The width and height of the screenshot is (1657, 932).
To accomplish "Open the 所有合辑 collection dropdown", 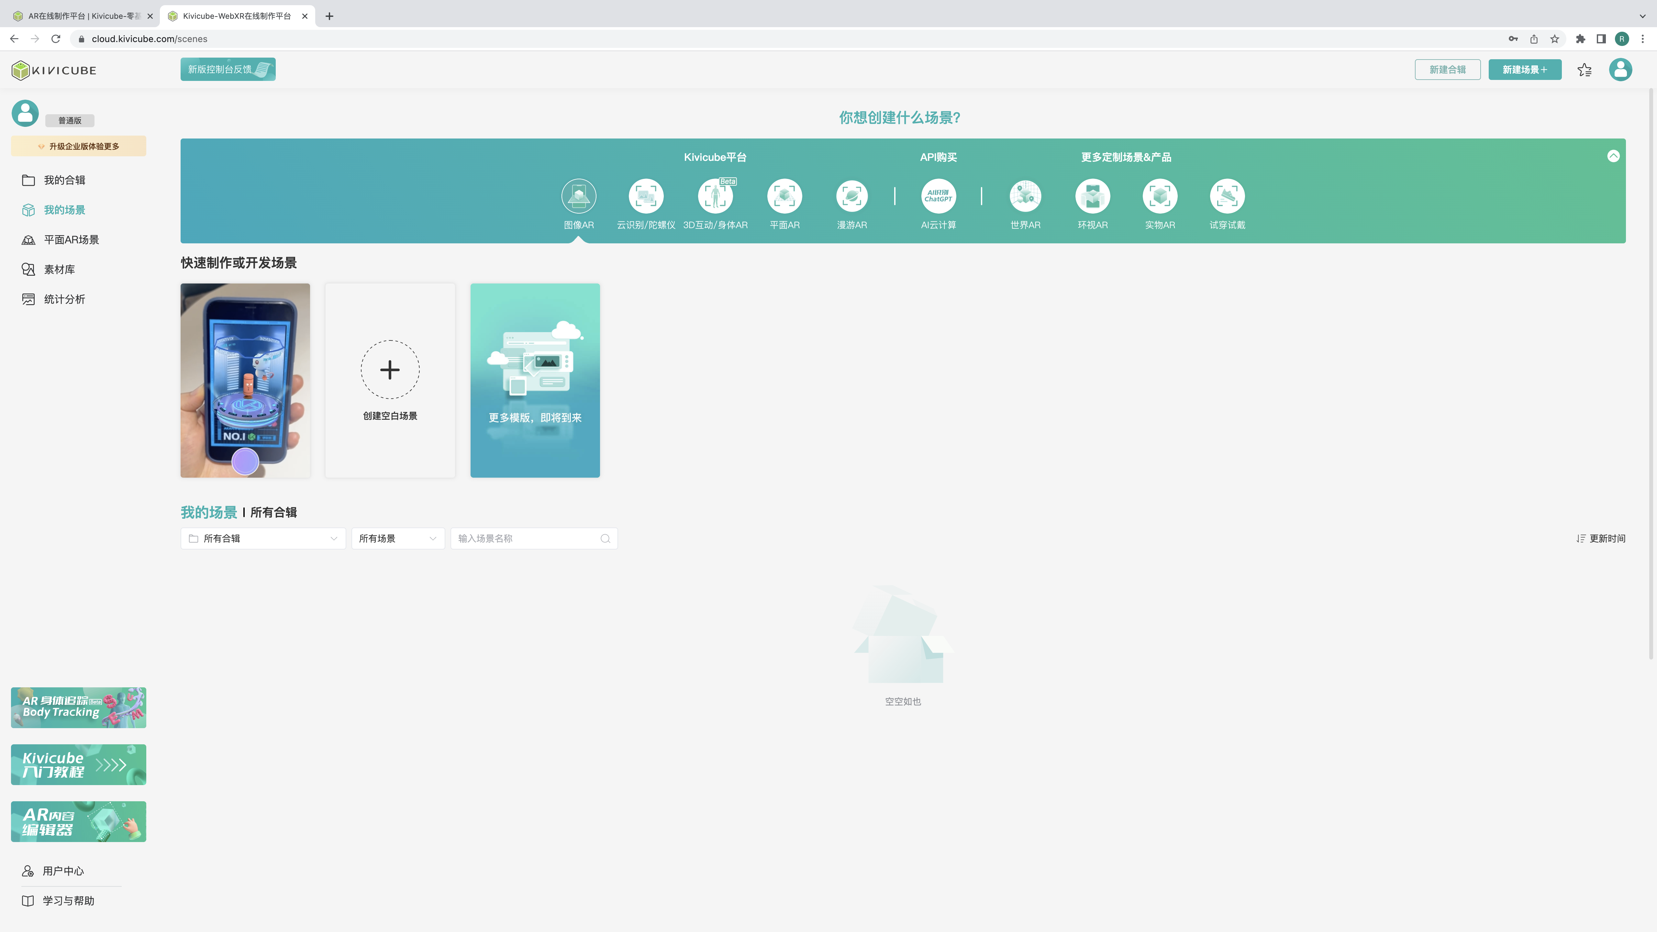I will [x=263, y=538].
